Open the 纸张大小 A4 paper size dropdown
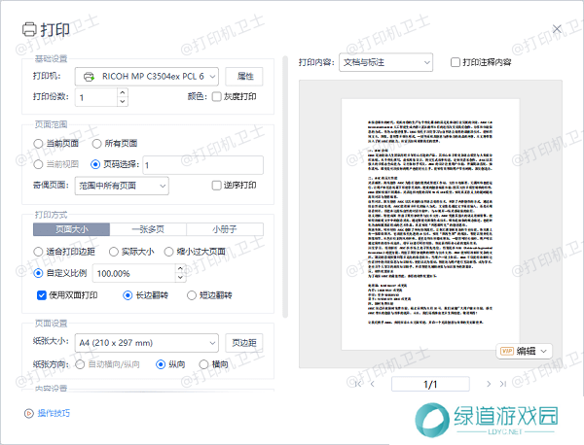Viewport: 584px width, 445px height. pos(147,343)
